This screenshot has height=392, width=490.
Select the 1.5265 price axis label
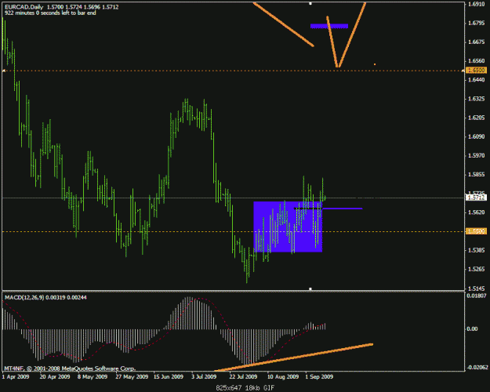[x=476, y=269]
